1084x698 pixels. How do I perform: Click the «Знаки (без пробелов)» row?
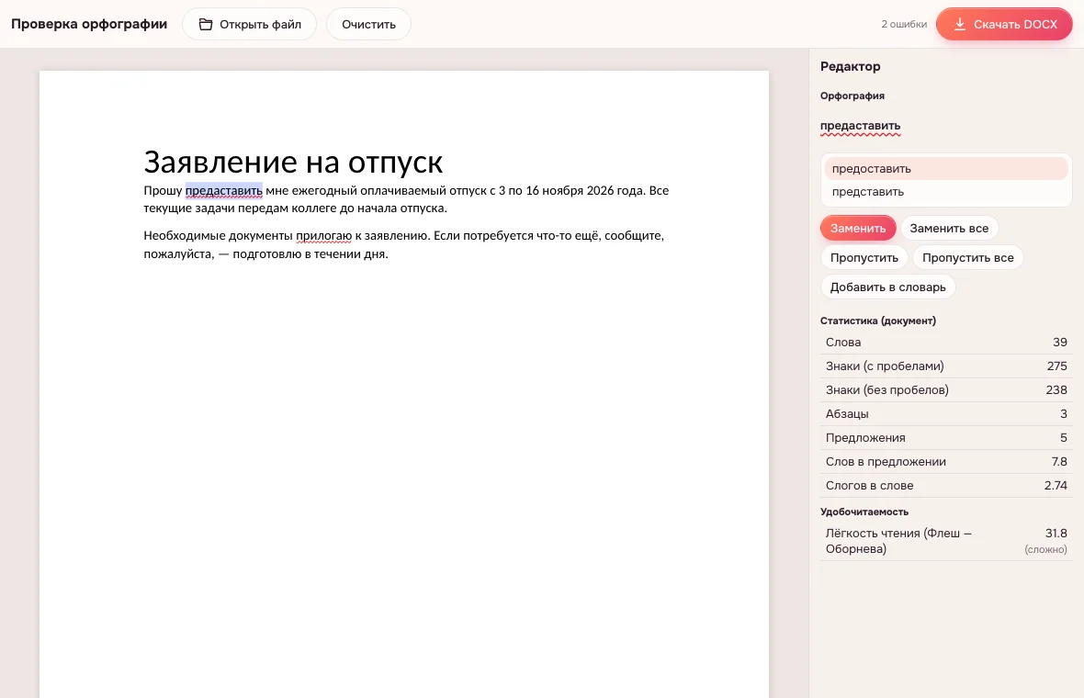[x=945, y=389]
